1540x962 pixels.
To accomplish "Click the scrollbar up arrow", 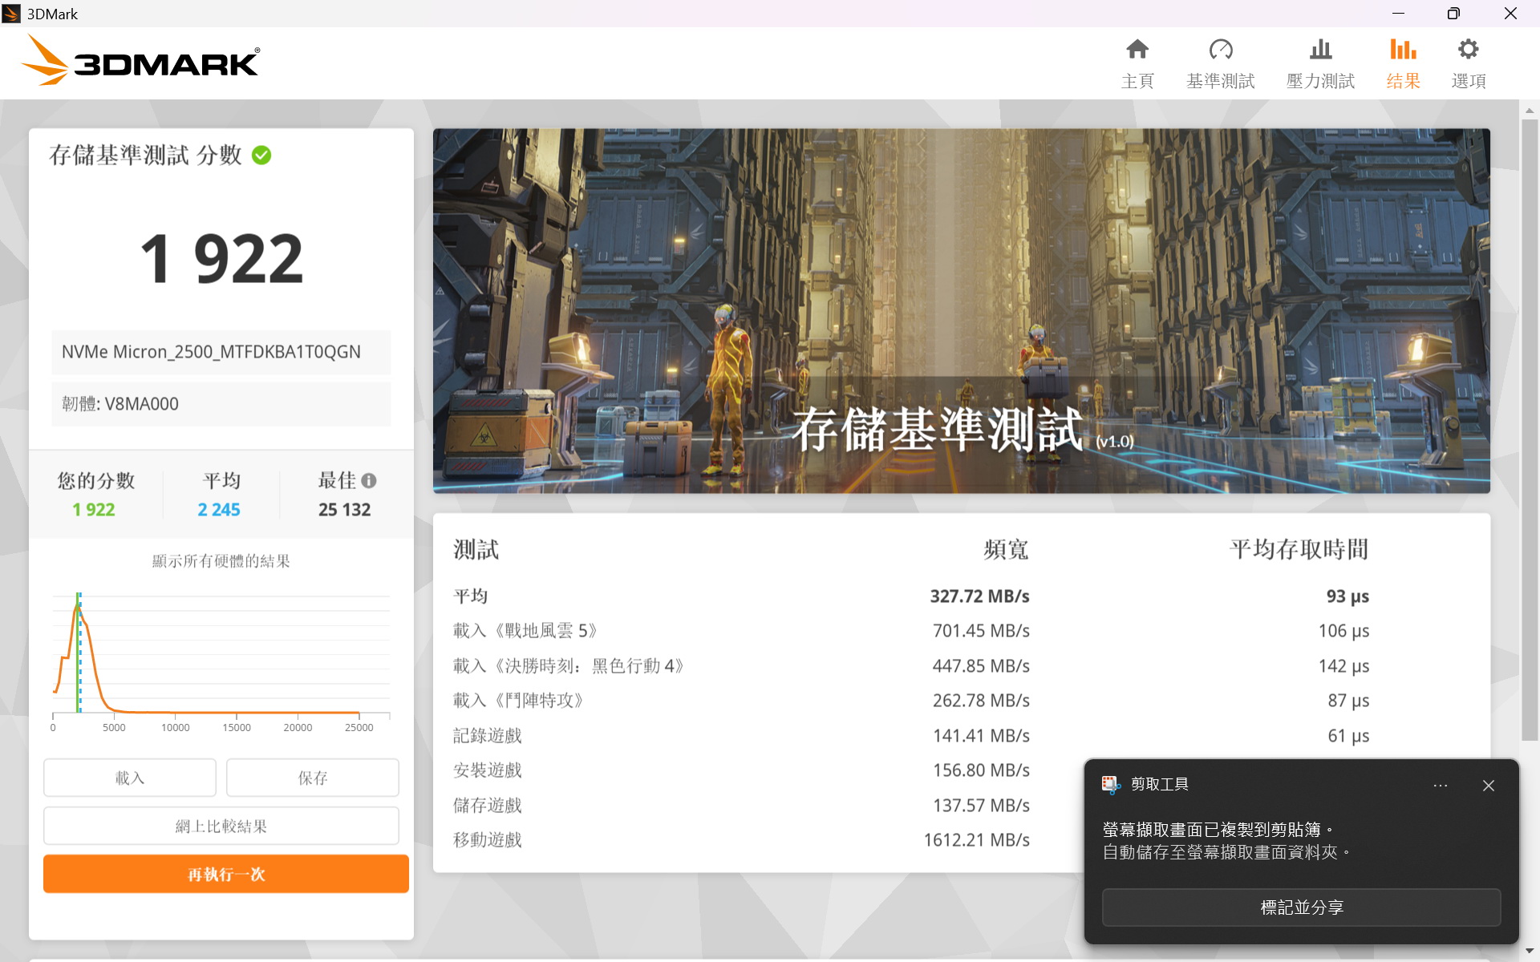I will click(1529, 110).
